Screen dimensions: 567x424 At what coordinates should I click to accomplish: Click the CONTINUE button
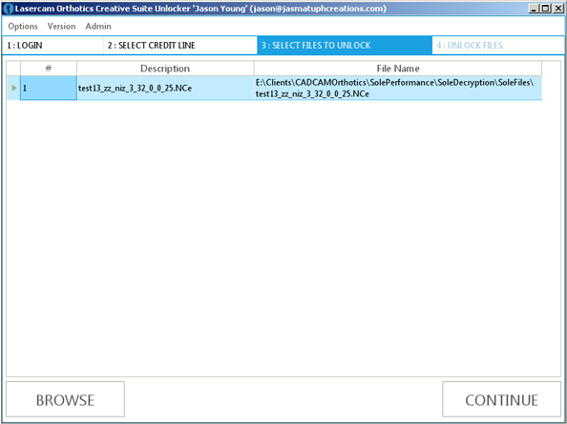point(501,399)
